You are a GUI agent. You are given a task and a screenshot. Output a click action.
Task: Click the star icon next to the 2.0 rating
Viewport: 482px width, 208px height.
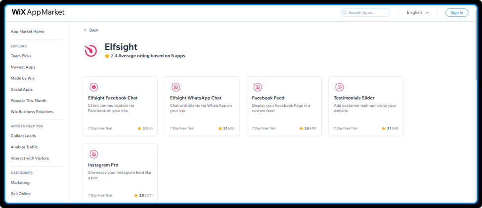(x=136, y=195)
